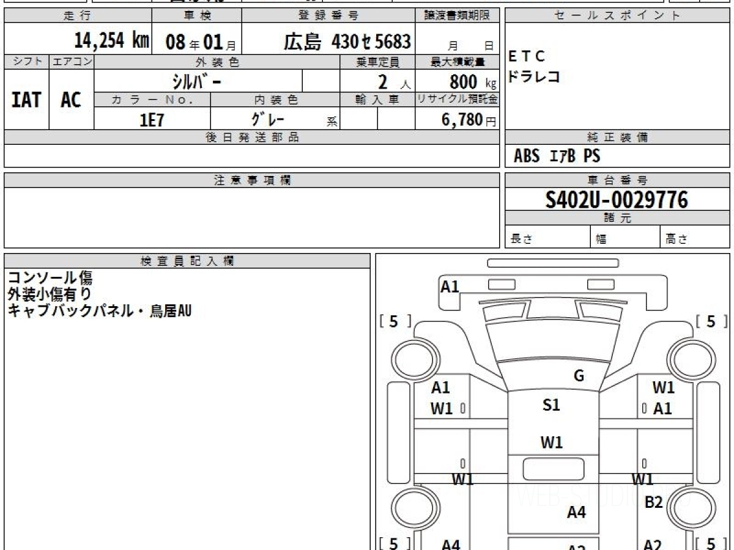Select registration number 広島 430せ5683

coord(347,42)
